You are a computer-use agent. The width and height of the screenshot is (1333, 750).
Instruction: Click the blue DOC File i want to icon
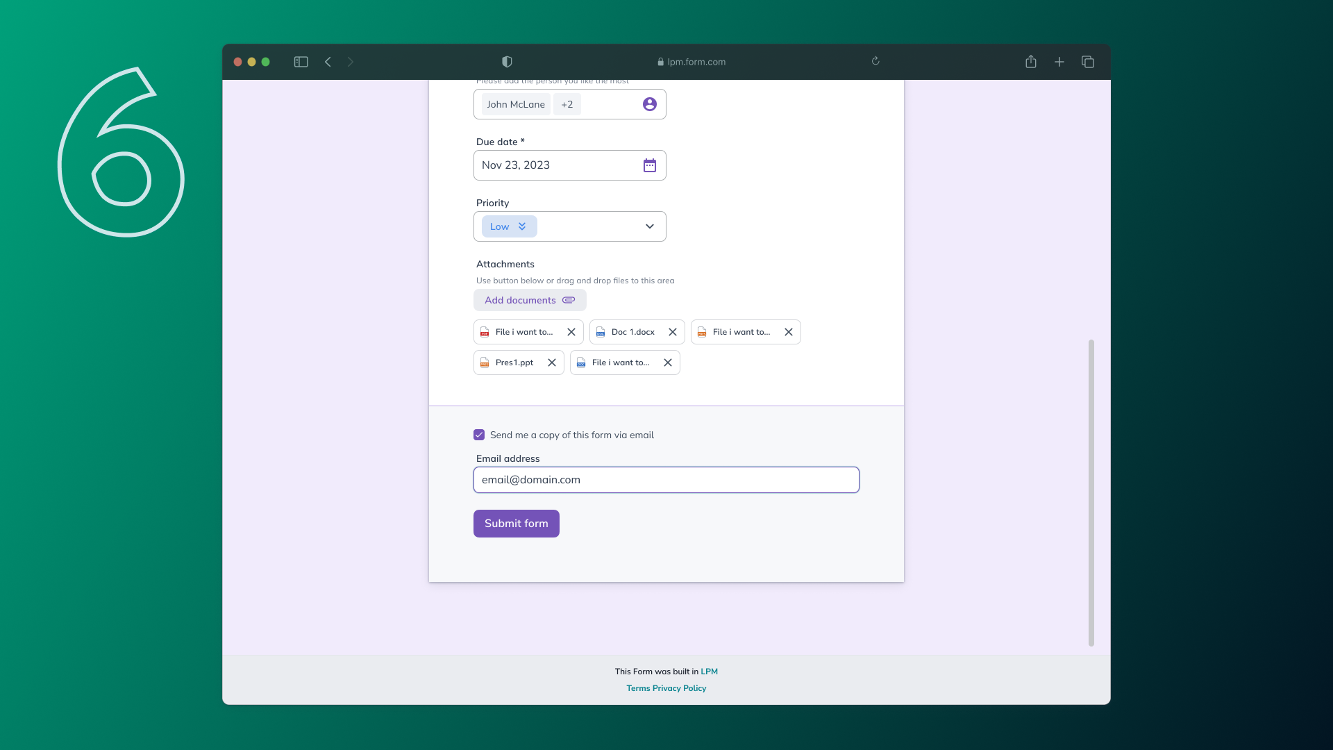pyautogui.click(x=581, y=362)
